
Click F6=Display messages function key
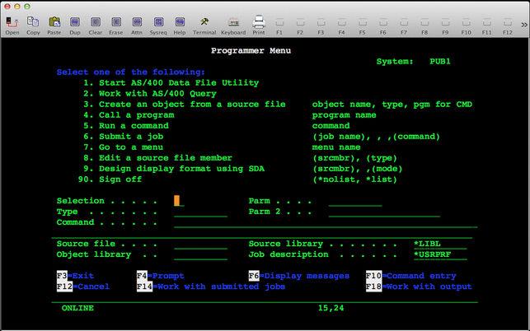point(298,276)
